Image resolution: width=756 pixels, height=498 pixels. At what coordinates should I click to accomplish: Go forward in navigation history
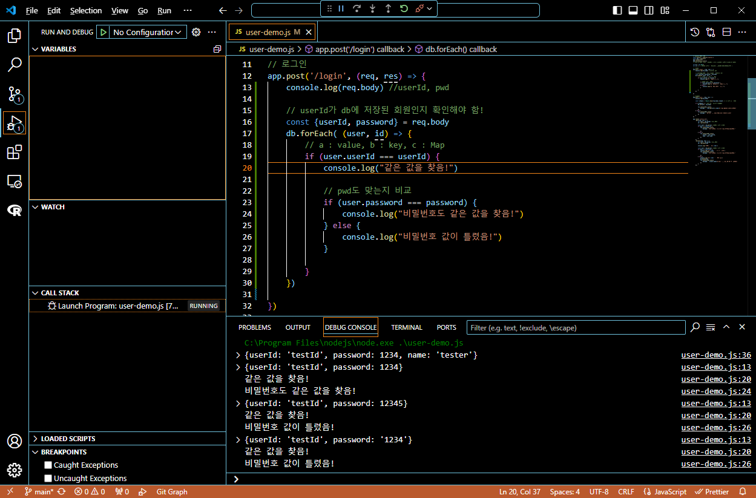click(238, 10)
